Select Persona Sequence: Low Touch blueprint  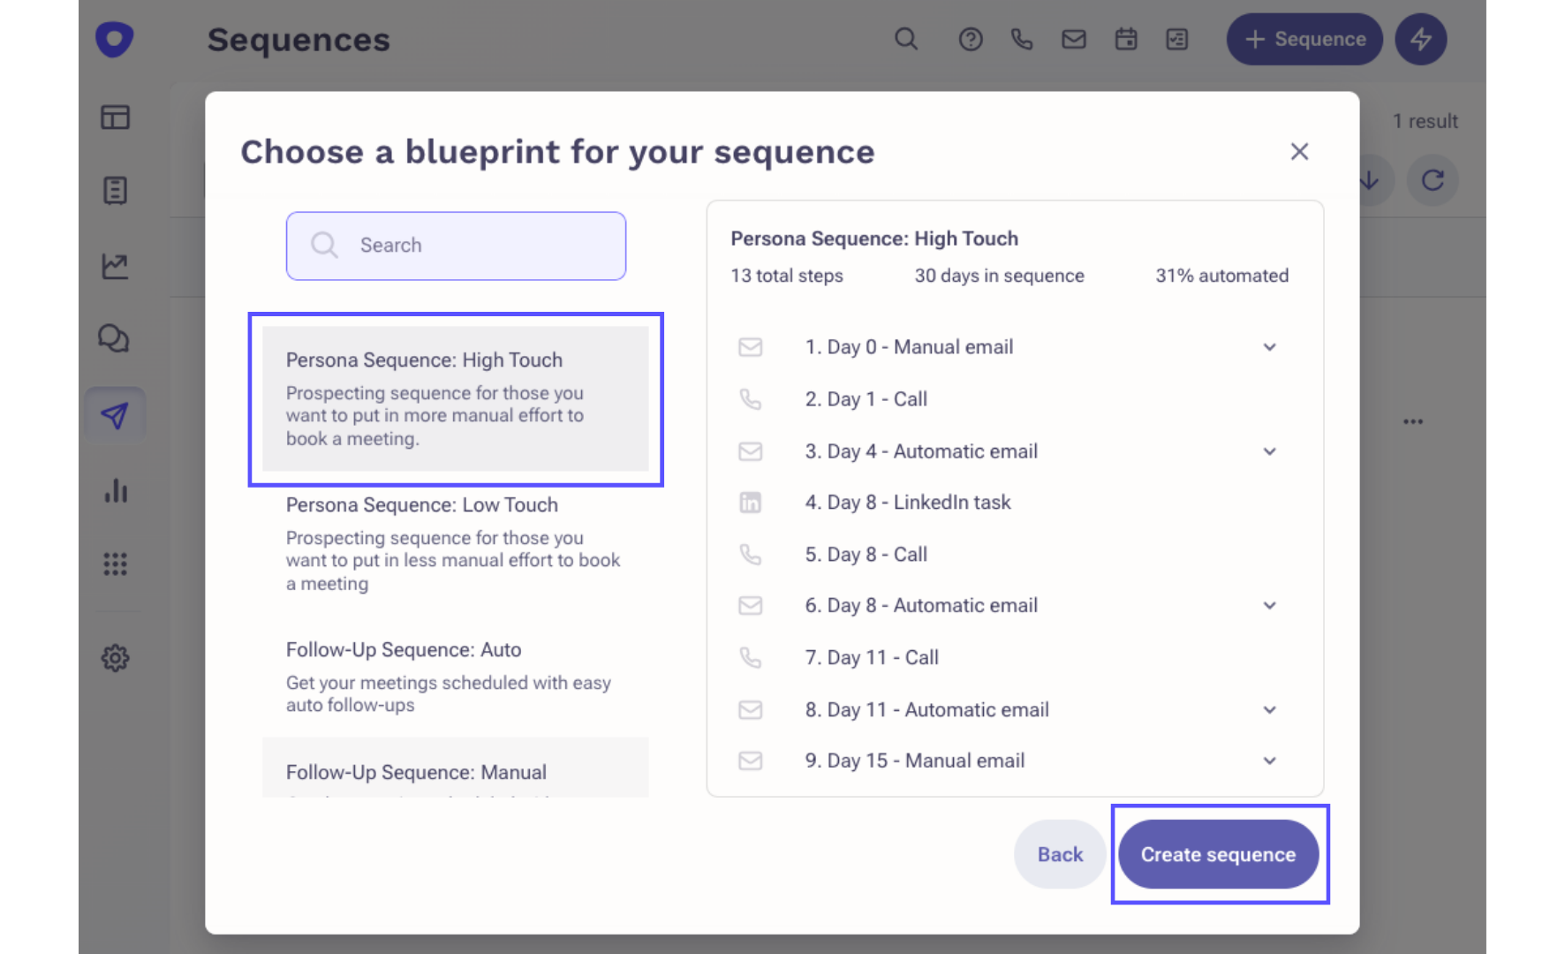456,543
